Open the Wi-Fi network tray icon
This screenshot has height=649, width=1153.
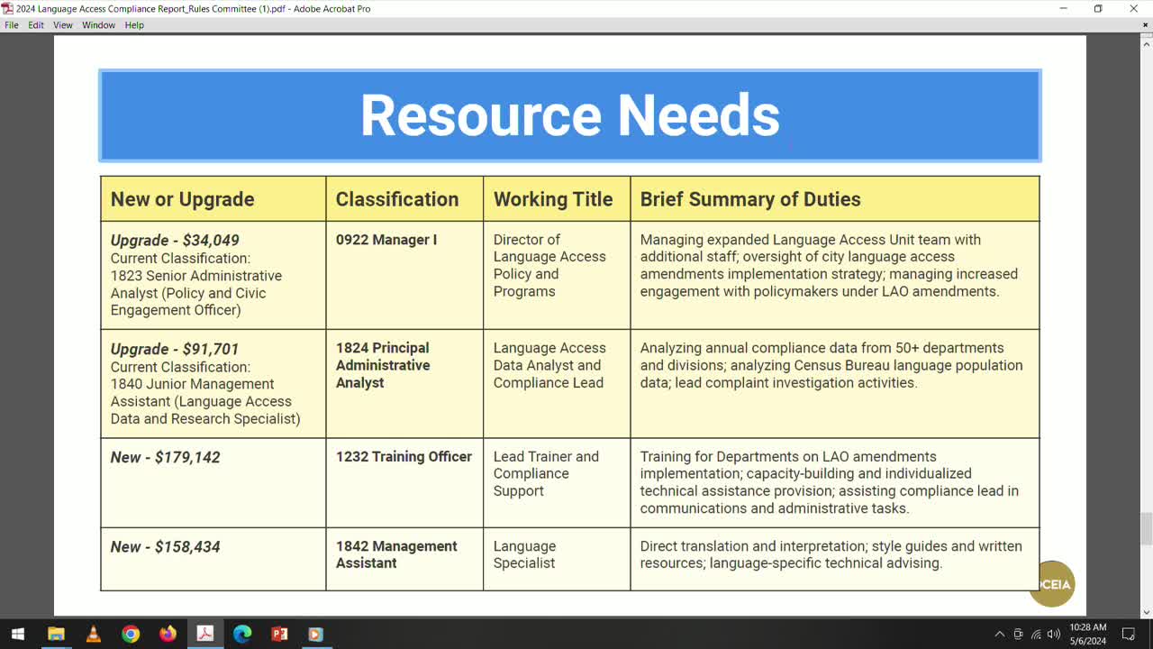(x=1036, y=634)
